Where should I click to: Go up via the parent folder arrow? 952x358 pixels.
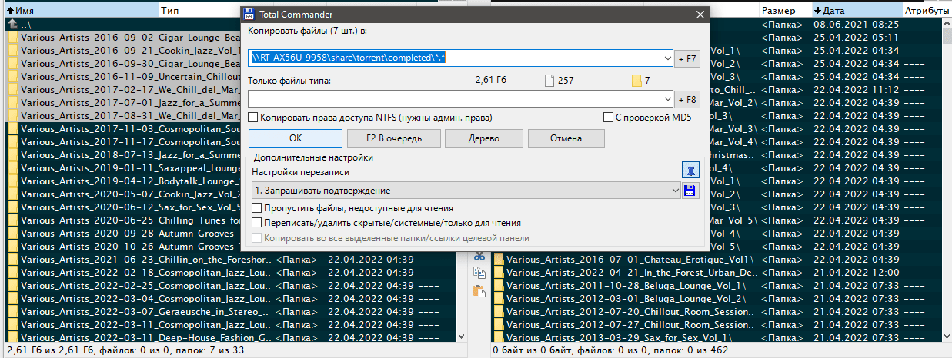pyautogui.click(x=13, y=25)
